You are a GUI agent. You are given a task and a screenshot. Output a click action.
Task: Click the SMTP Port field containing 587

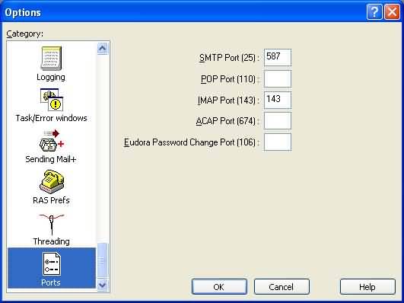pos(278,58)
